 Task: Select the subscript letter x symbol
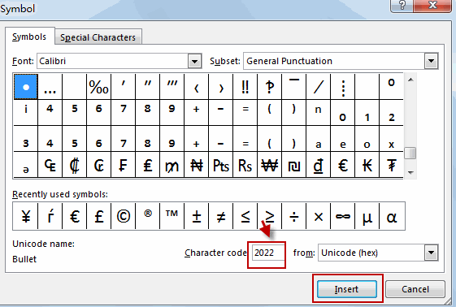pyautogui.click(x=392, y=139)
